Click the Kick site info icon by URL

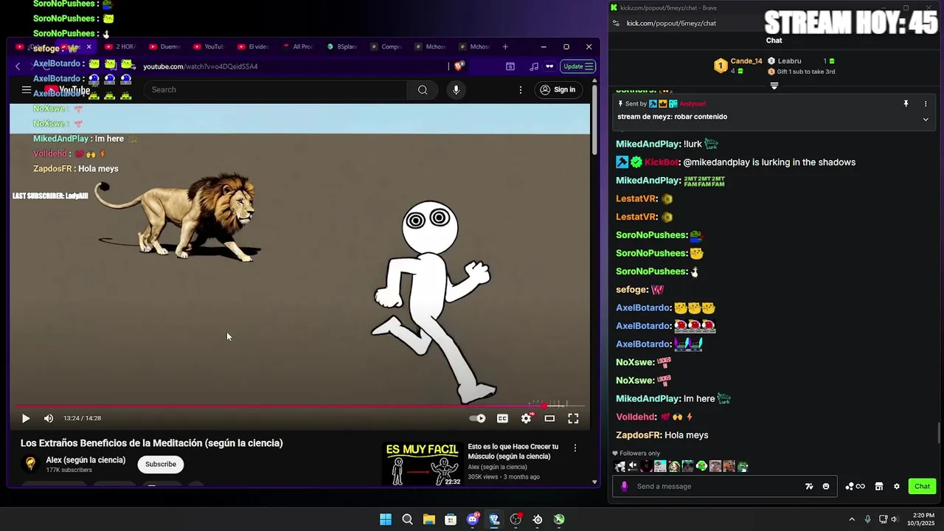[616, 23]
